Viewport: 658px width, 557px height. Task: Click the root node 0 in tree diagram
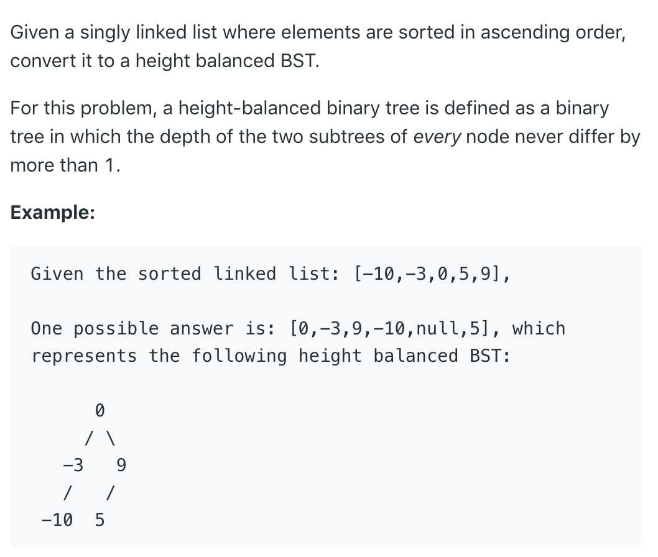coord(100,410)
